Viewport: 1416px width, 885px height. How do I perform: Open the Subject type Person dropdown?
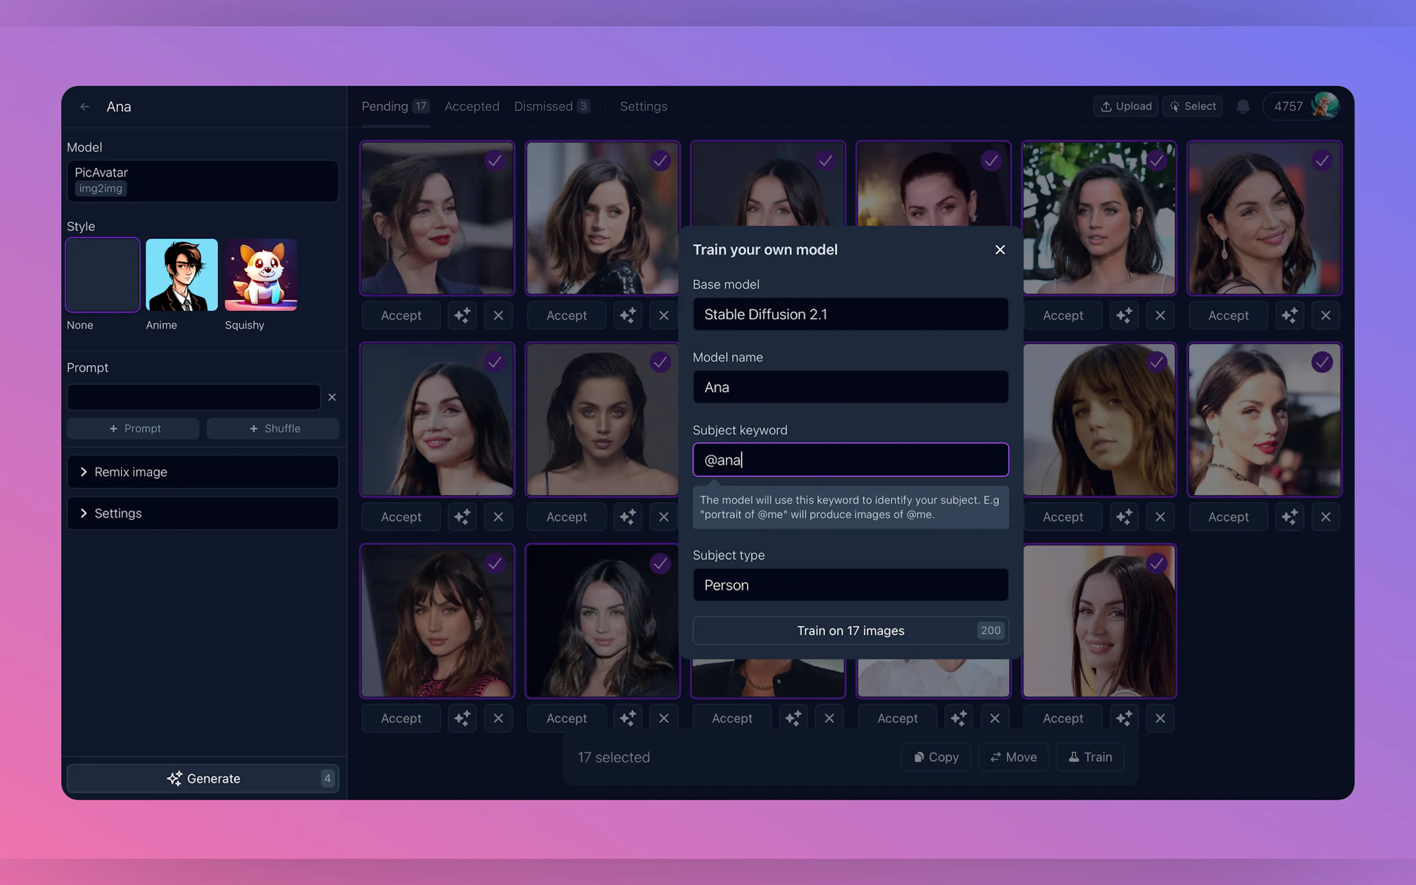tap(850, 585)
